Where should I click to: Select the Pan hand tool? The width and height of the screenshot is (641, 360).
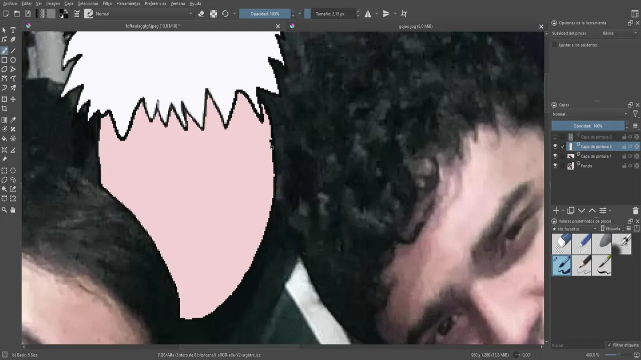click(14, 210)
